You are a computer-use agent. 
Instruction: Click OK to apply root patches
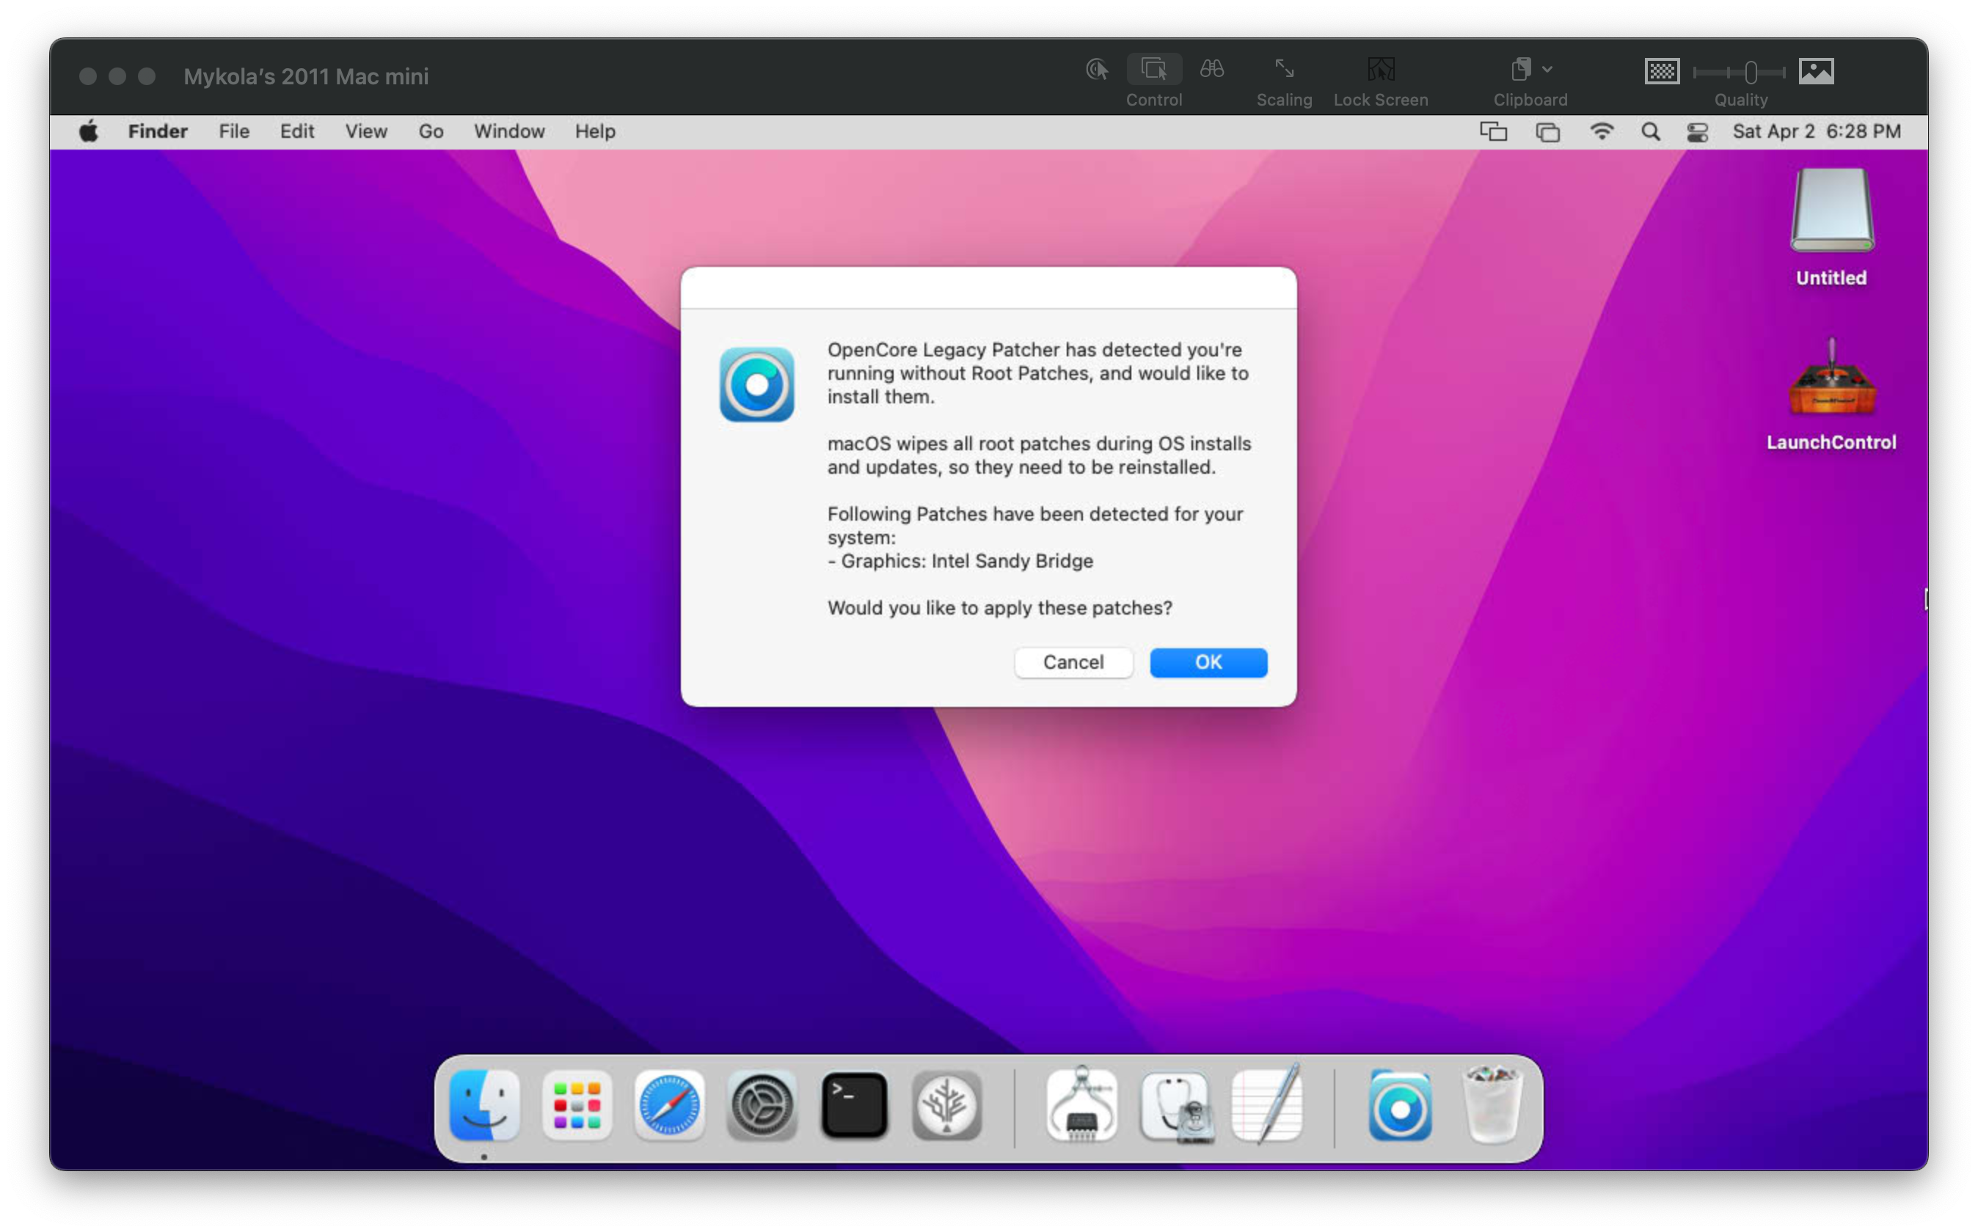coord(1208,661)
